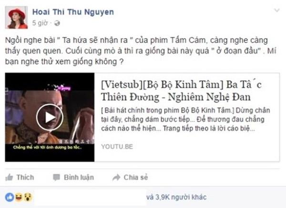Click the Haha laughing reaction icon

(x=19, y=197)
